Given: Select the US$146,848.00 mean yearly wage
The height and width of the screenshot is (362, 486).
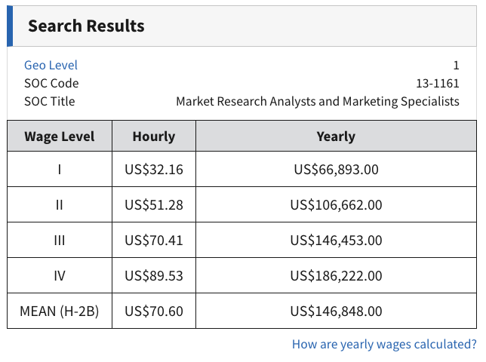Looking at the screenshot, I should click(x=336, y=311).
